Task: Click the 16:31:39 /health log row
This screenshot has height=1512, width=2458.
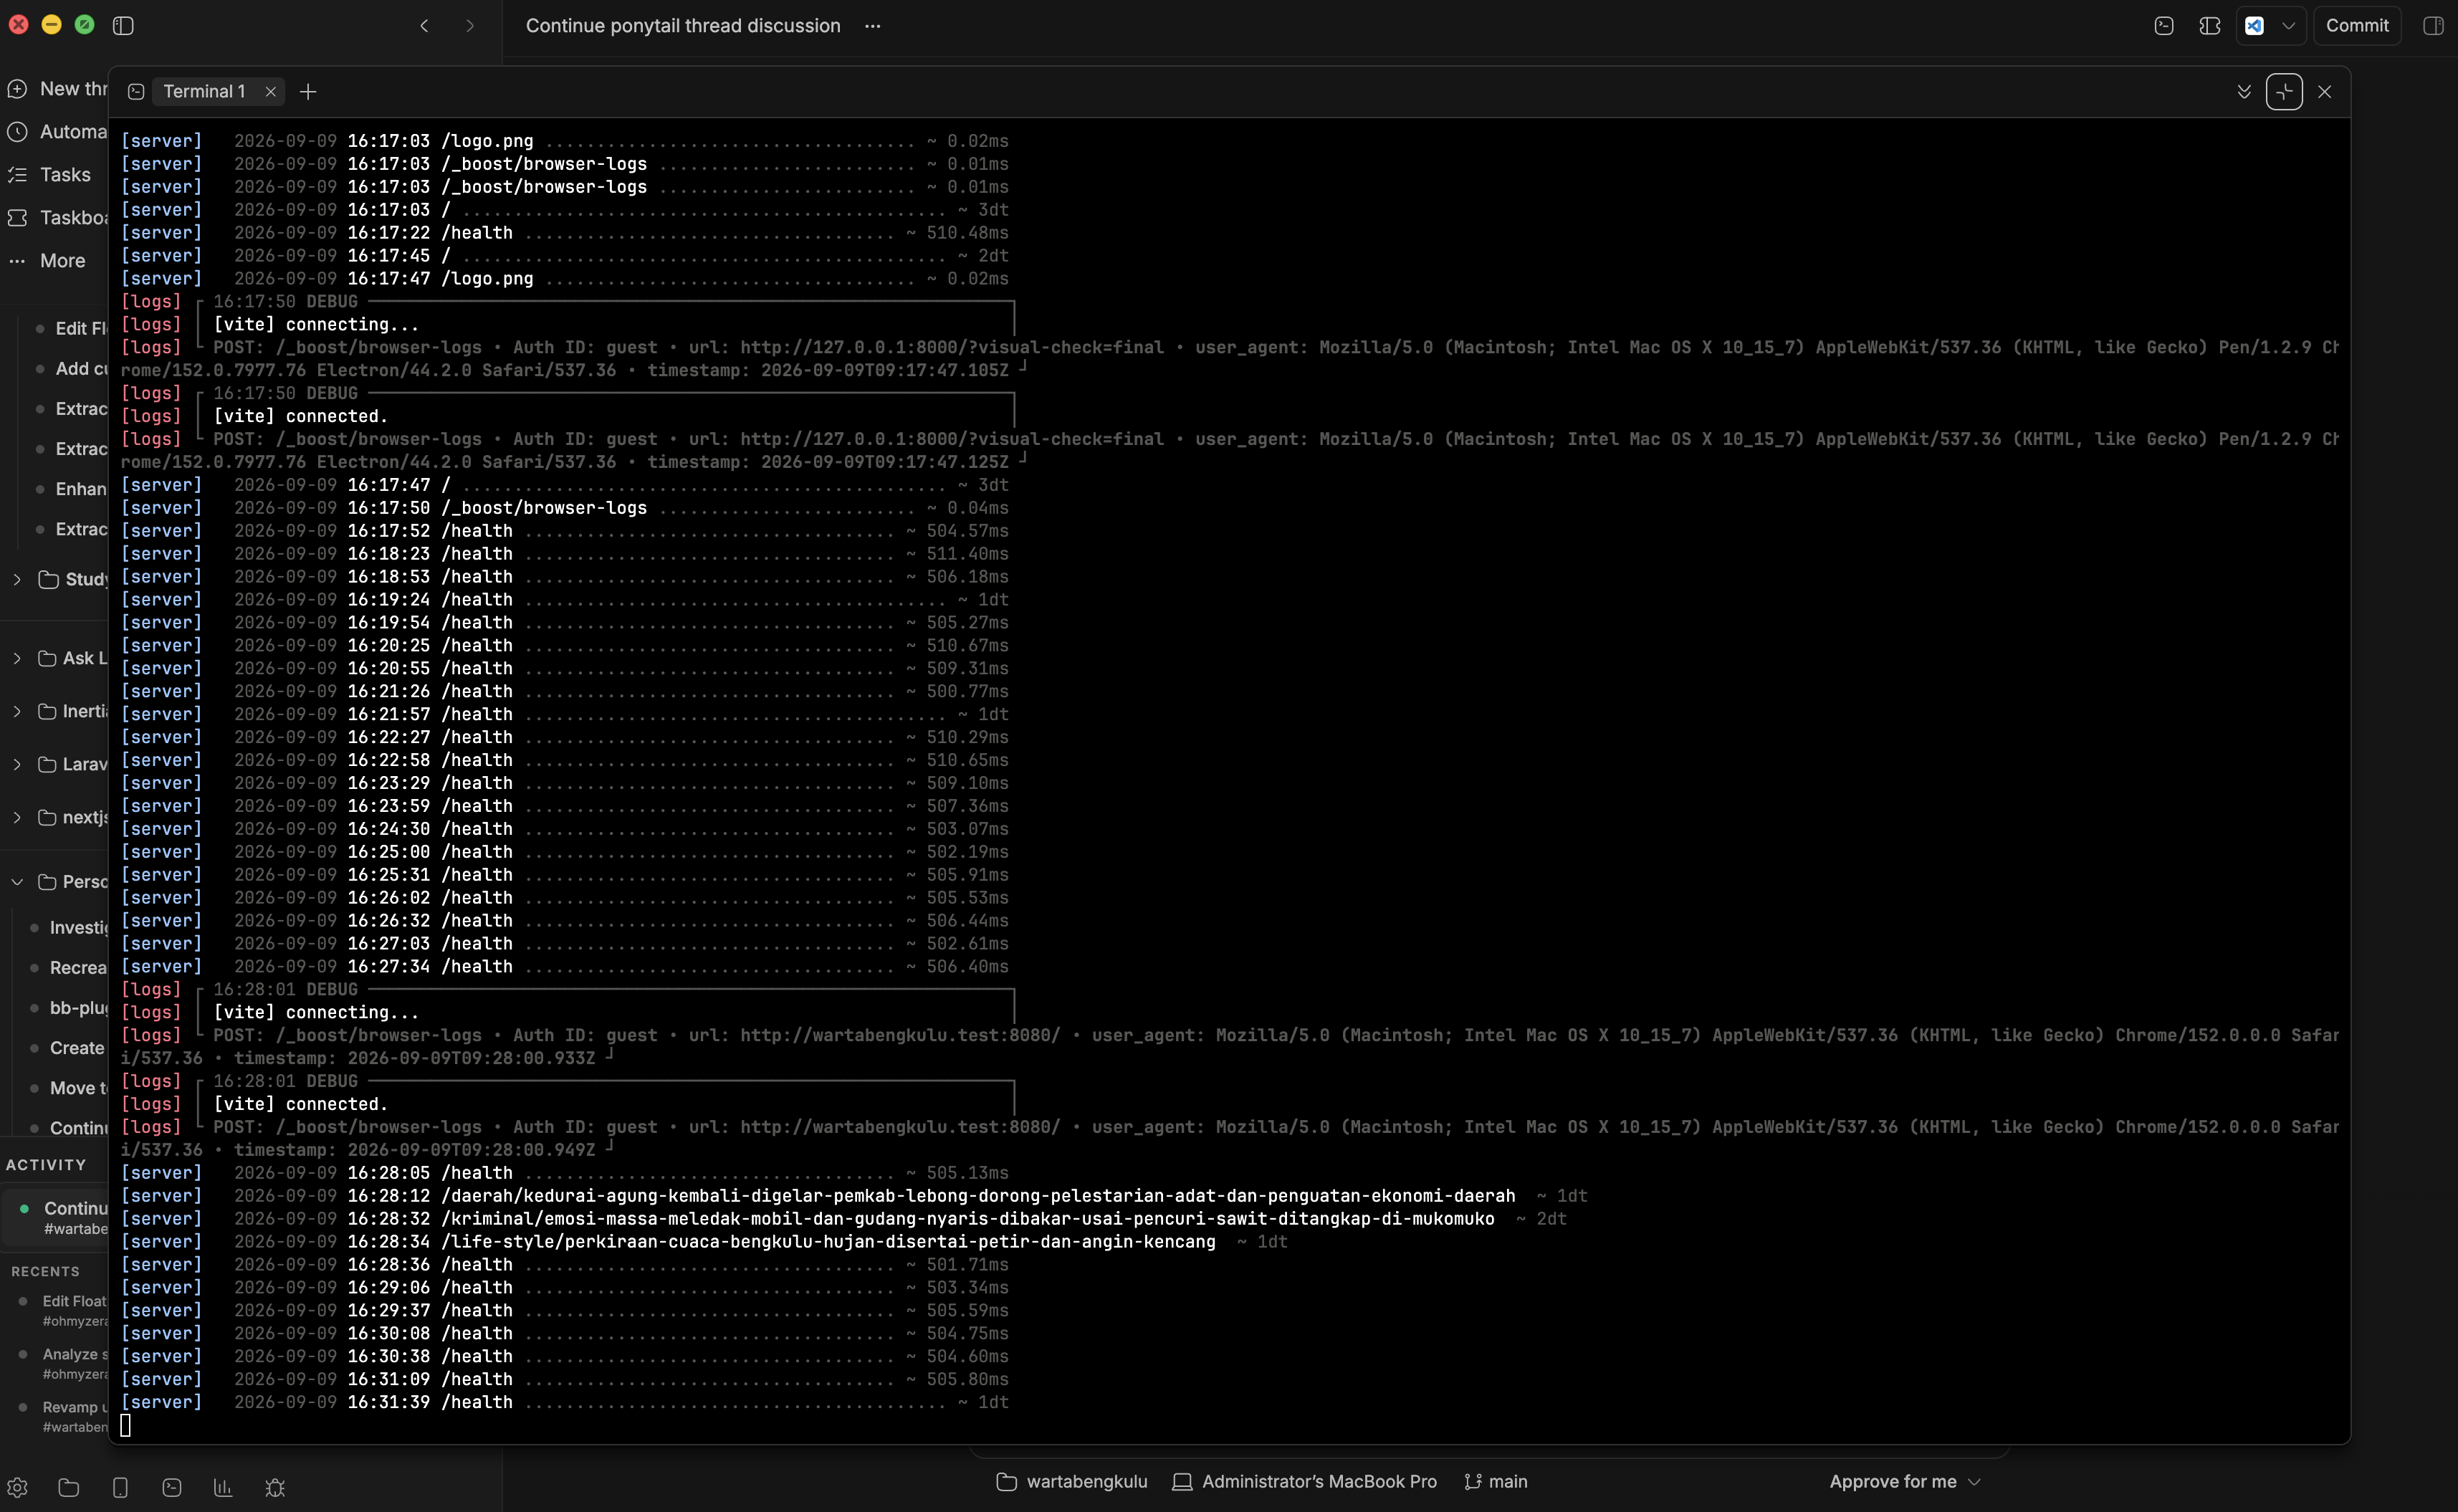Action: coord(565,1403)
